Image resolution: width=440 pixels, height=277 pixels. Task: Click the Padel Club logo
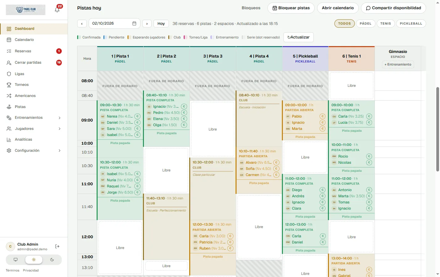(x=26, y=10)
